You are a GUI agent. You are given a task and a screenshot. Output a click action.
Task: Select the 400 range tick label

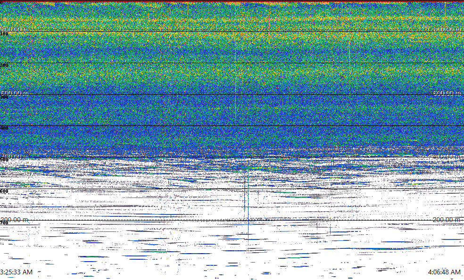coord(4,128)
